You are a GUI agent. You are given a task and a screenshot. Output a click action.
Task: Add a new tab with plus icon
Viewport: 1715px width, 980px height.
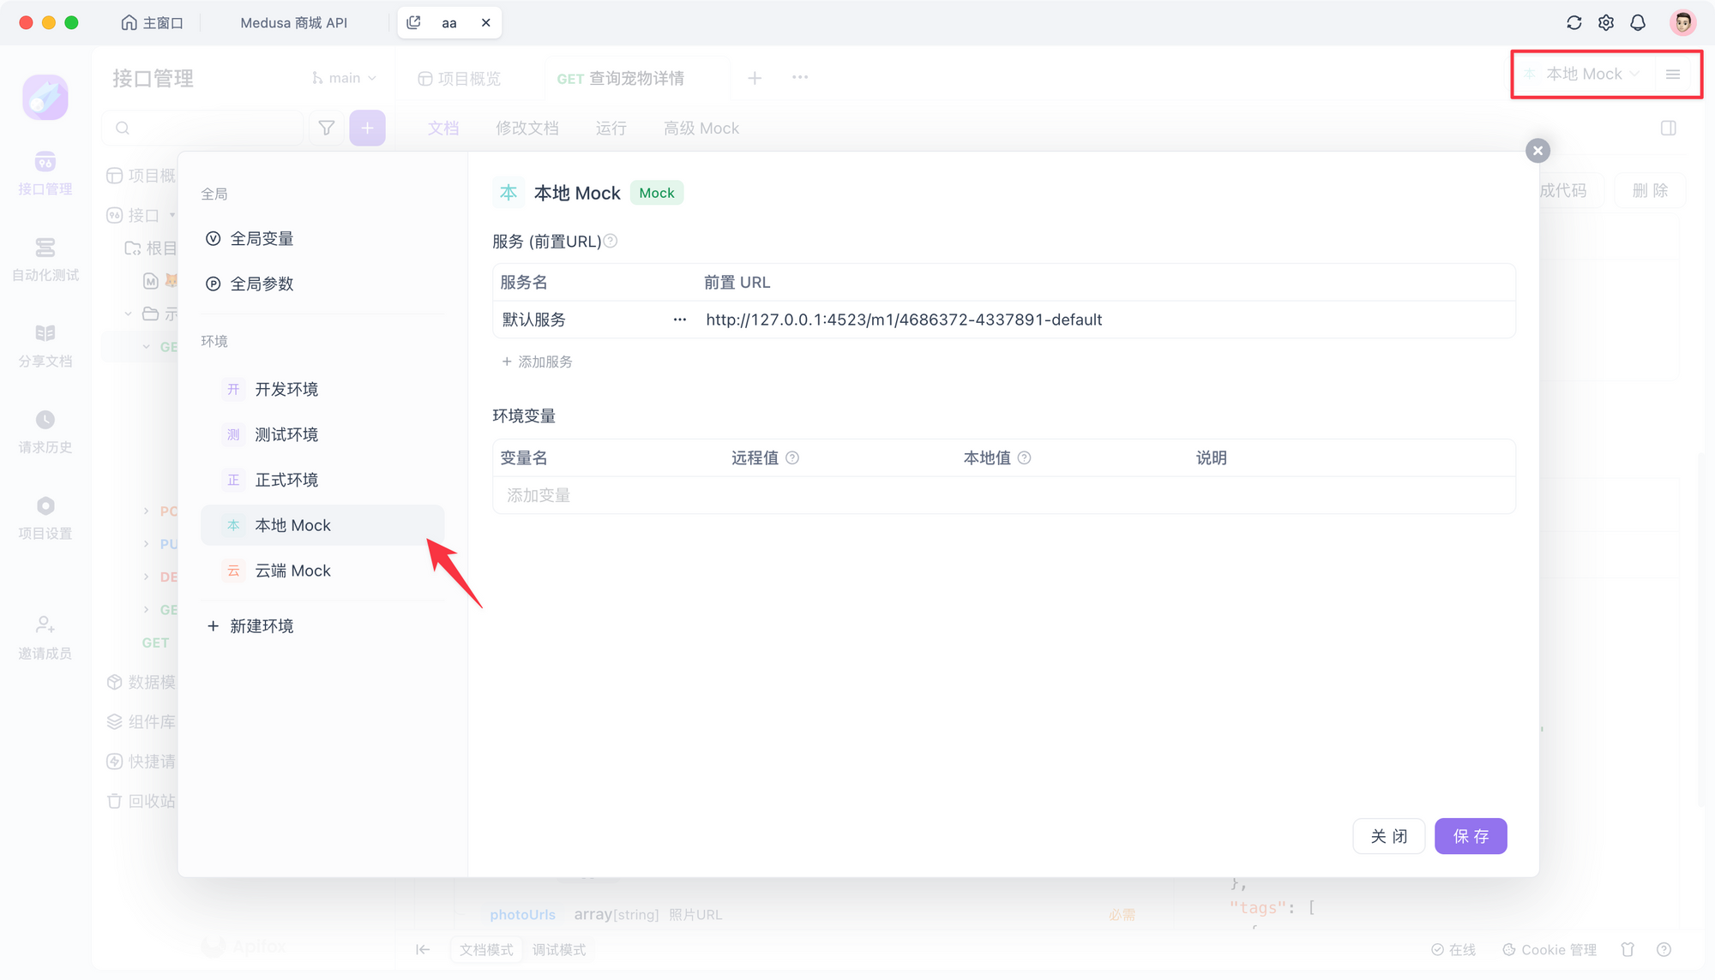coord(755,78)
